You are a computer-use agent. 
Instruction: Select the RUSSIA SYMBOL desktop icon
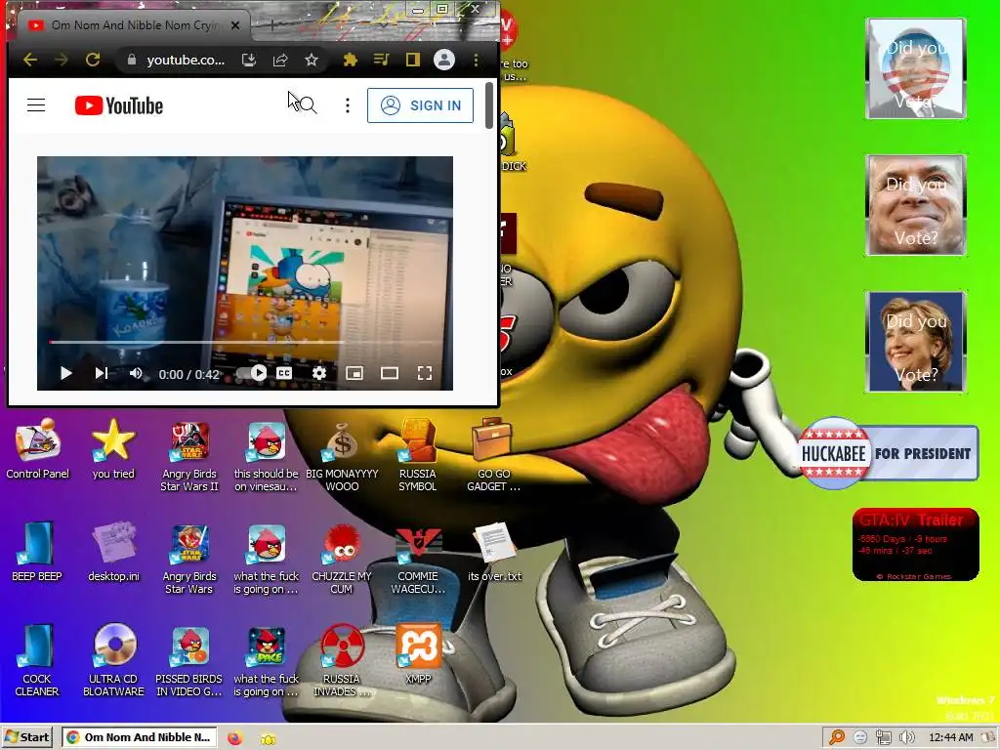[x=418, y=455]
